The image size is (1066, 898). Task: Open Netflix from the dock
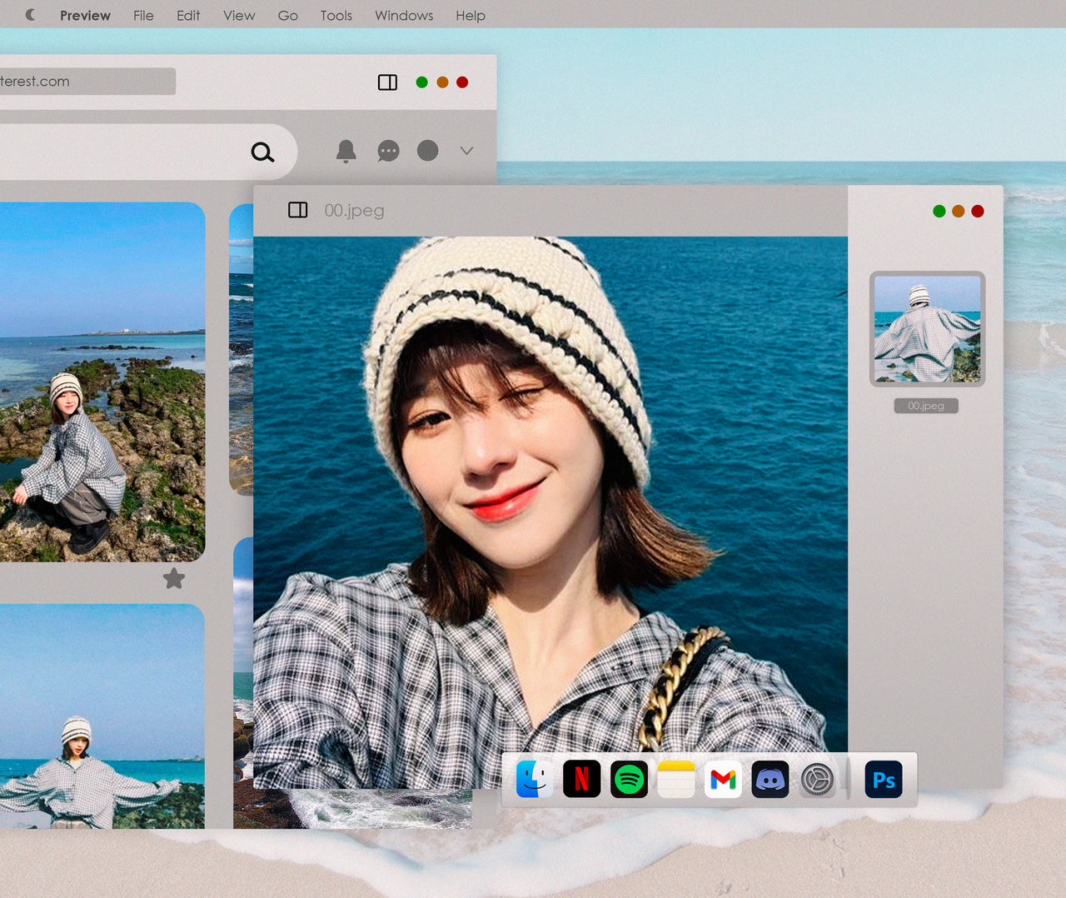tap(581, 780)
